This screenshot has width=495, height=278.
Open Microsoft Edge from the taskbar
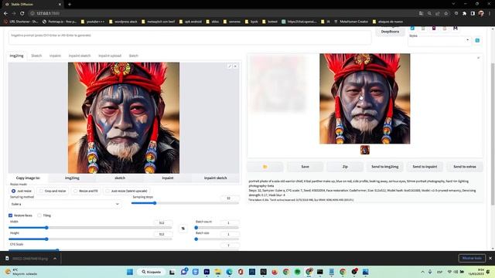coord(229,272)
